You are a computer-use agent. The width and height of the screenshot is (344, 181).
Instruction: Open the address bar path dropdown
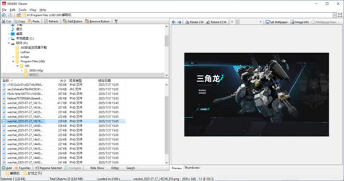335,15
